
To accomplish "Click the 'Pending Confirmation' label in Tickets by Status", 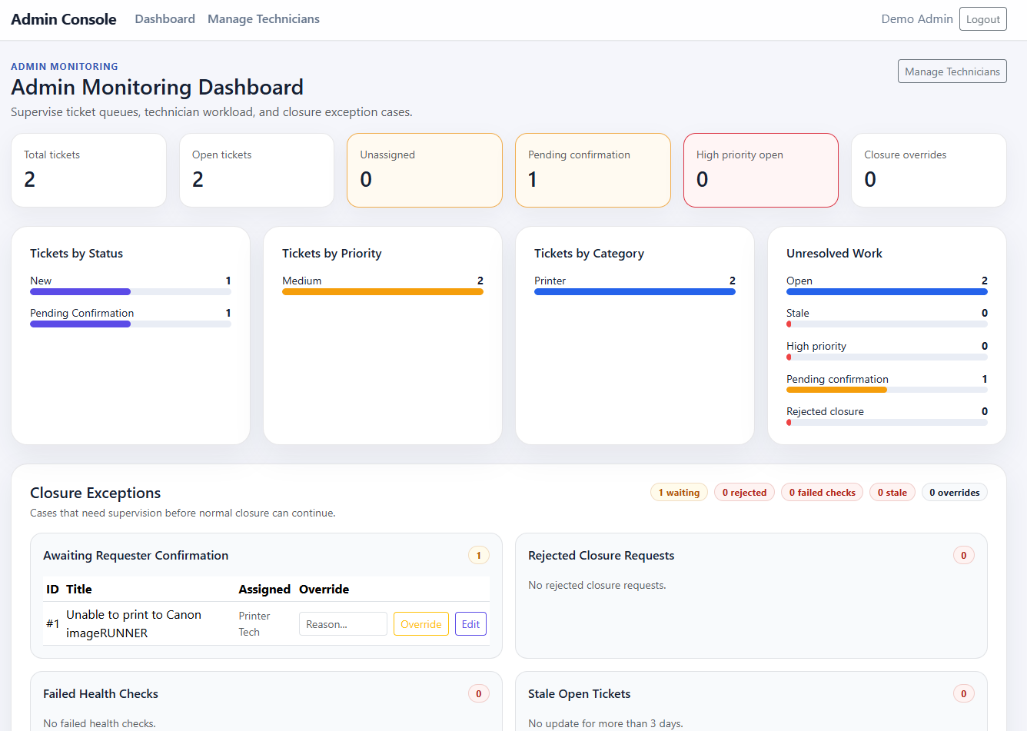I will (x=82, y=314).
